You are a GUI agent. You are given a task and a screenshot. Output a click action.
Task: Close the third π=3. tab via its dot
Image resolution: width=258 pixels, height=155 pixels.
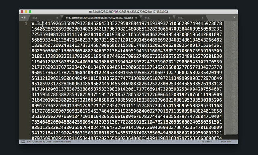pyautogui.click(x=169, y=18)
